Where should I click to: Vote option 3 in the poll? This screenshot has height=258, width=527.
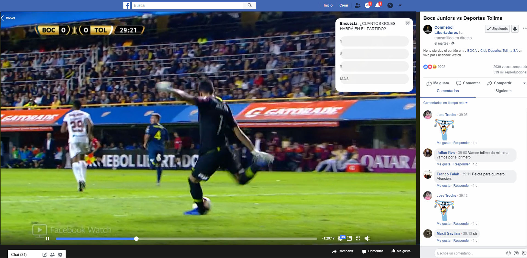[374, 66]
